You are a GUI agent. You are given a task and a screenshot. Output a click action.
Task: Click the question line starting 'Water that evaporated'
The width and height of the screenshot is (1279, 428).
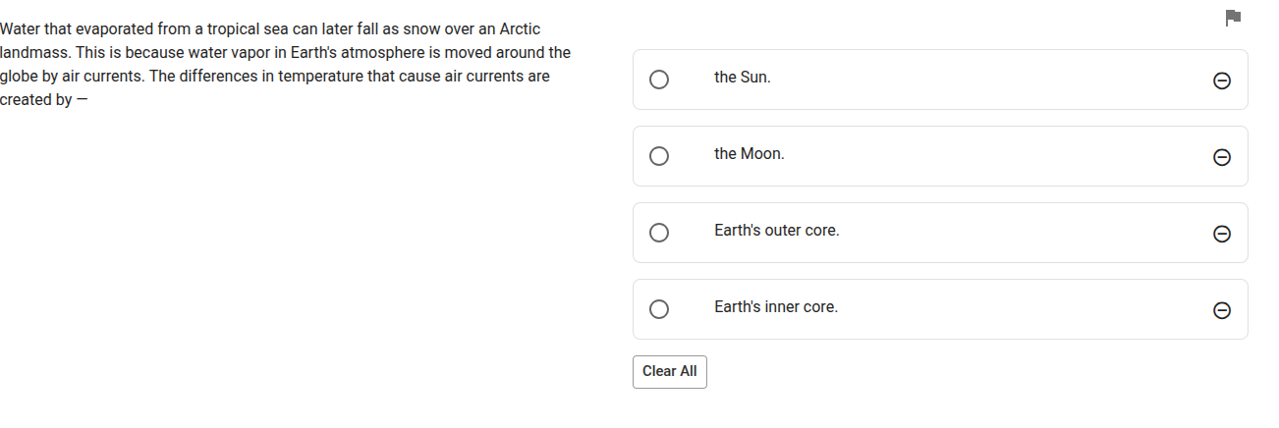tap(270, 29)
